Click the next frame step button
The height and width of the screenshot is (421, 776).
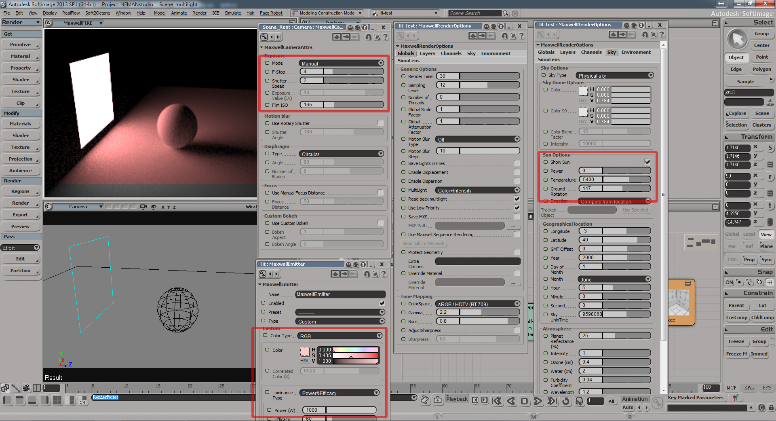coord(484,400)
